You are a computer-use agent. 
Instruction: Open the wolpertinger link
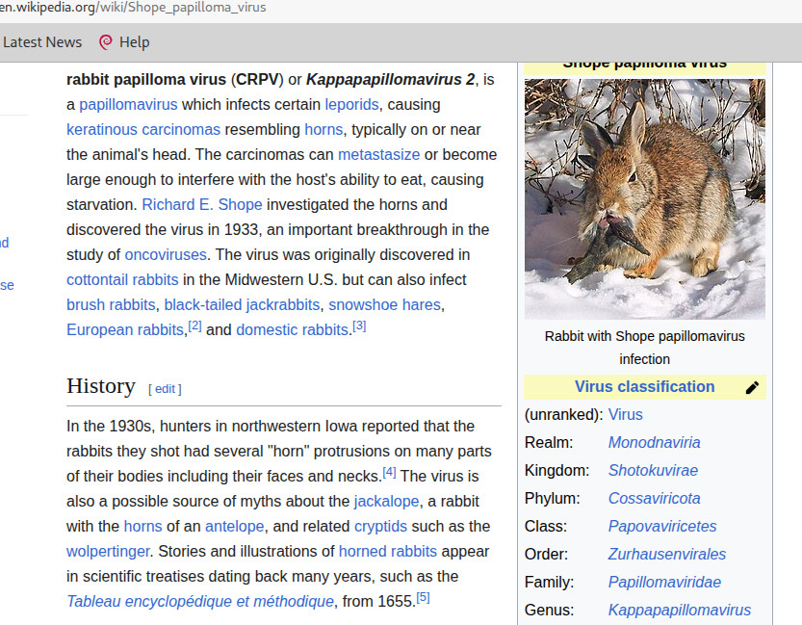click(x=108, y=552)
